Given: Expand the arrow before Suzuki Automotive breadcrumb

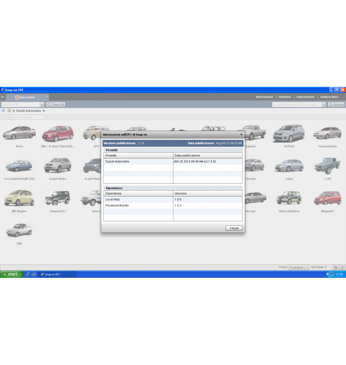Looking at the screenshot, I should [14, 111].
